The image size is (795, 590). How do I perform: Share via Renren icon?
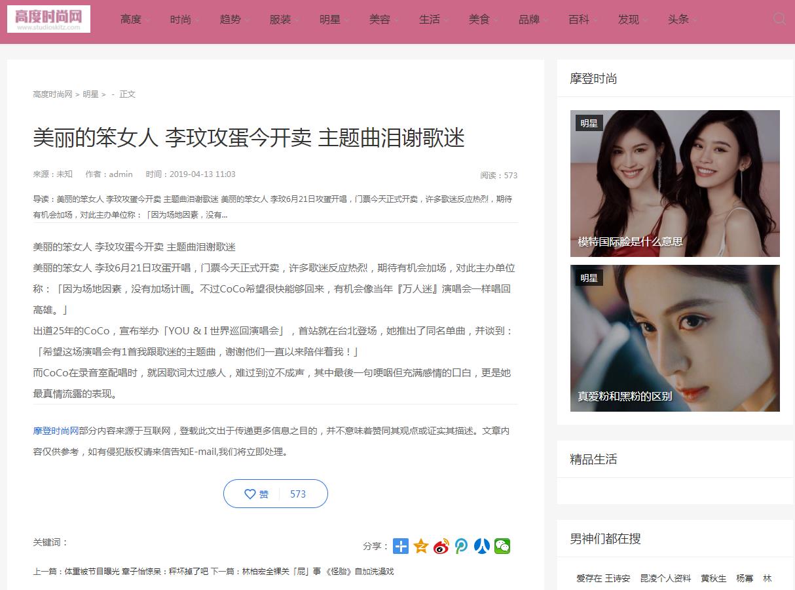[x=482, y=546]
